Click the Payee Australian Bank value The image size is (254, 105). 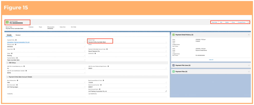[13, 60]
